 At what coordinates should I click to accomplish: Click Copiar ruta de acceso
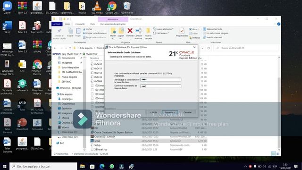95,33
